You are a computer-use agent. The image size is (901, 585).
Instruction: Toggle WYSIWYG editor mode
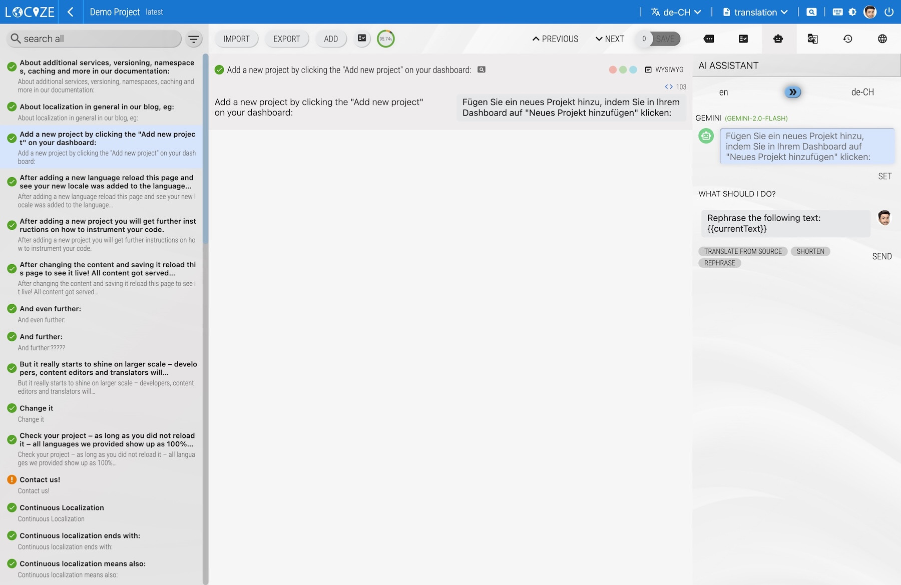point(664,70)
